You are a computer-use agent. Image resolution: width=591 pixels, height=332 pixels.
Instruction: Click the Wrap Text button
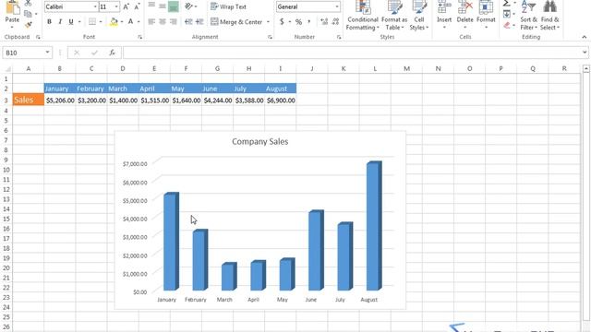tap(228, 6)
